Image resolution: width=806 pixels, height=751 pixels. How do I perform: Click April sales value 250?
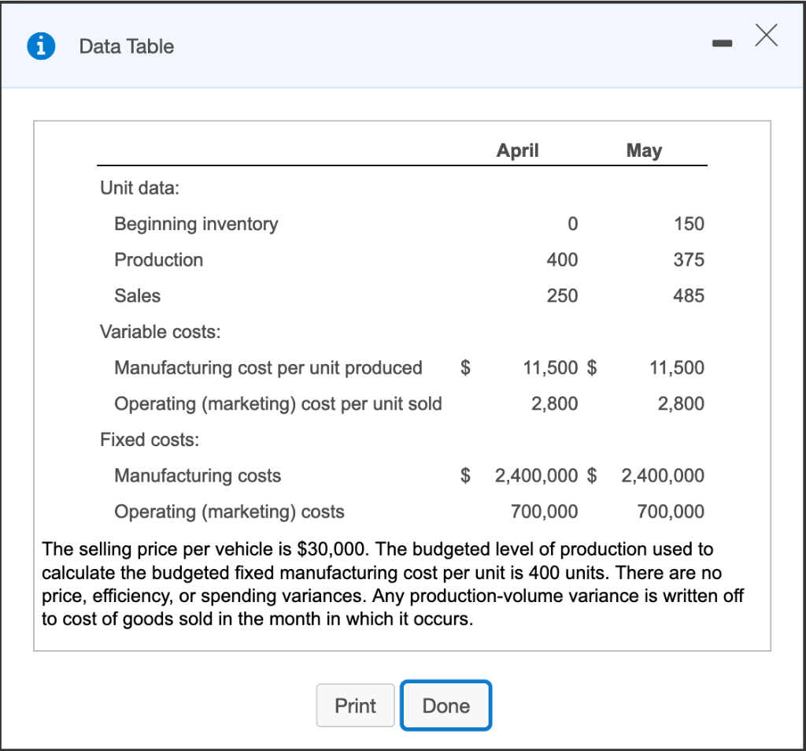[562, 296]
